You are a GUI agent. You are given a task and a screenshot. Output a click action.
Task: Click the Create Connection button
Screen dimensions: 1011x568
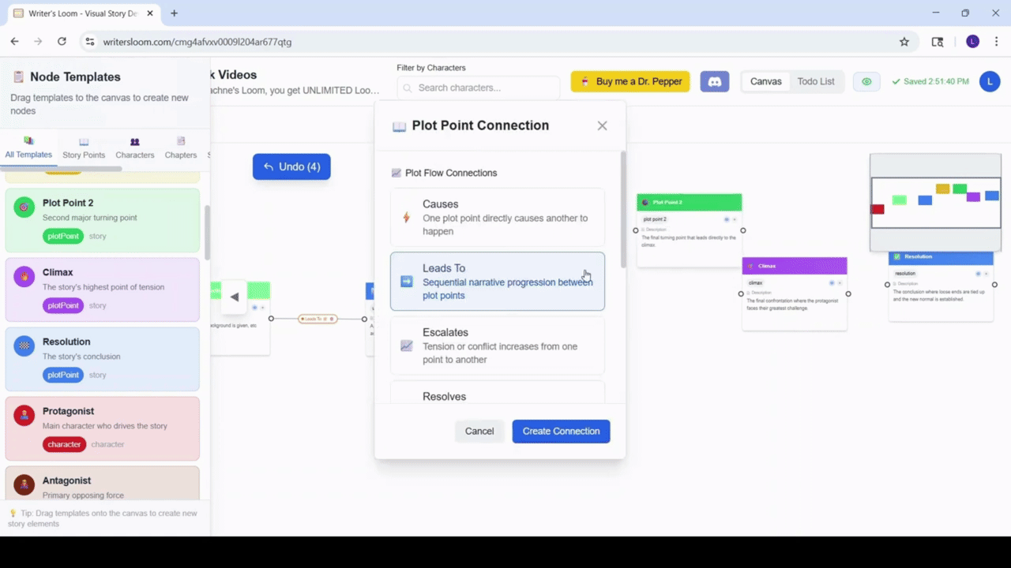pos(561,431)
